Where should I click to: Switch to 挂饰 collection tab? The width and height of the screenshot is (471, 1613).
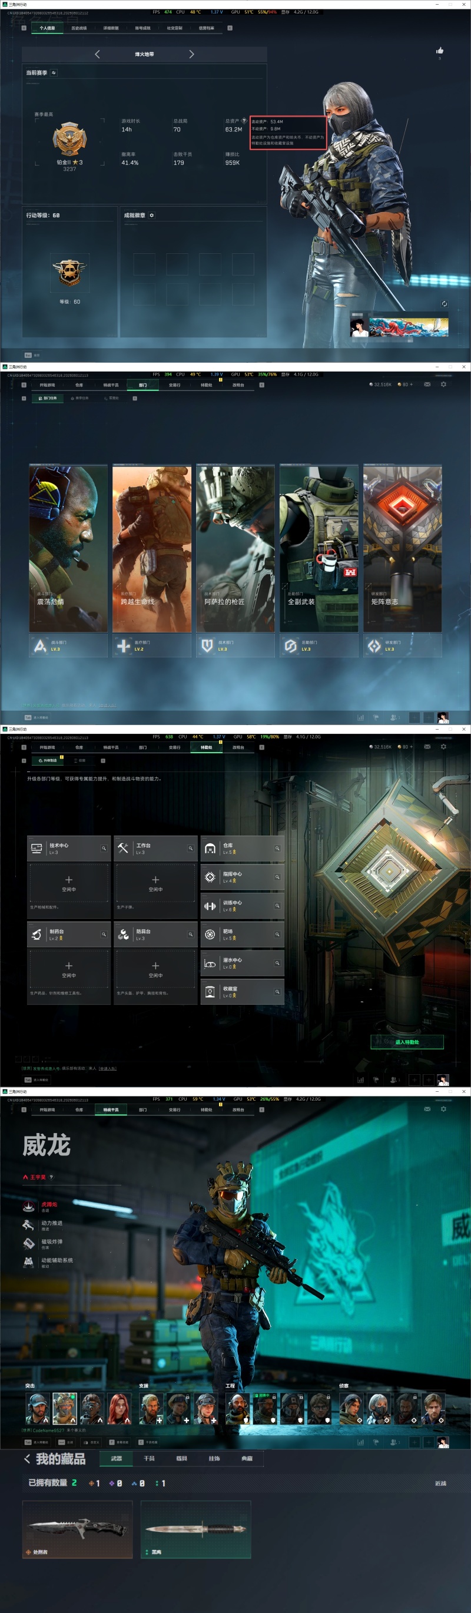coord(214,1458)
